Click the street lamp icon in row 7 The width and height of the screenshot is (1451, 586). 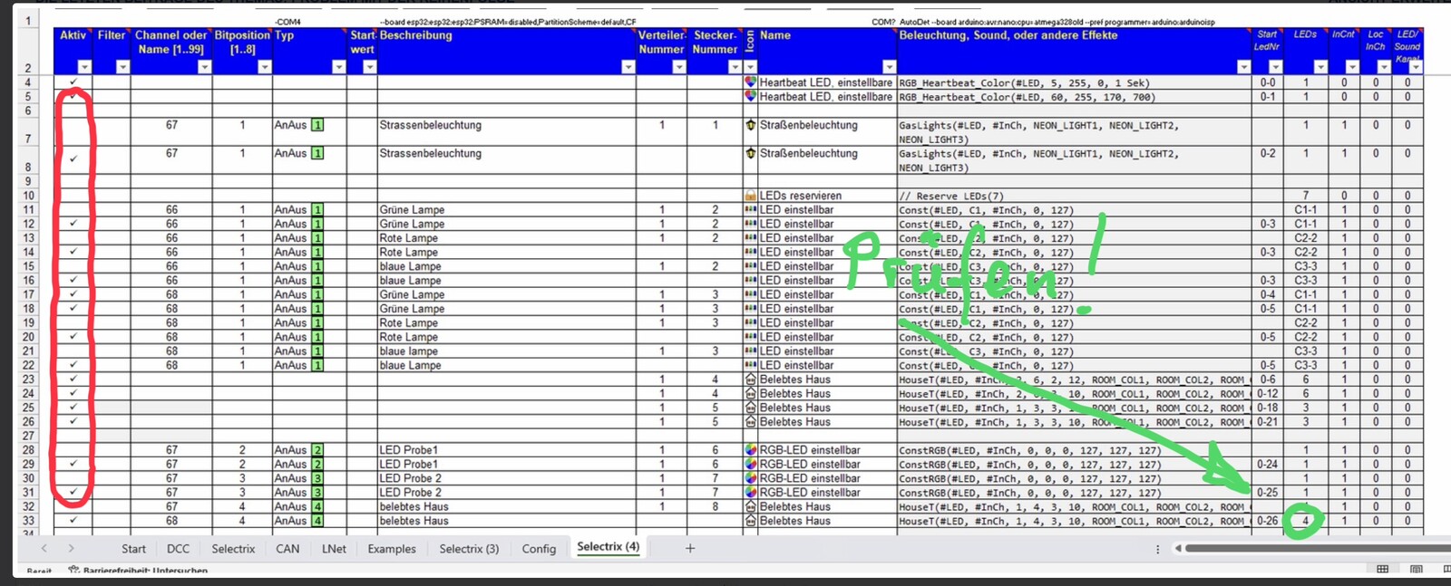(x=750, y=125)
